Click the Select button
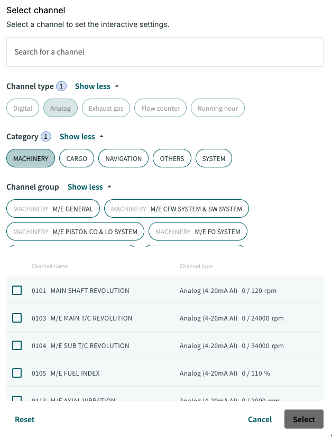 (x=304, y=419)
